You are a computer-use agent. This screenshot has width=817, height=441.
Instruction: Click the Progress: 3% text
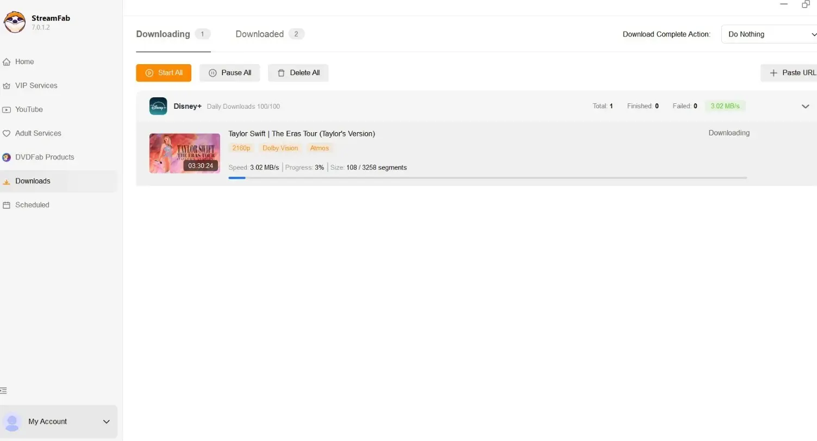304,167
